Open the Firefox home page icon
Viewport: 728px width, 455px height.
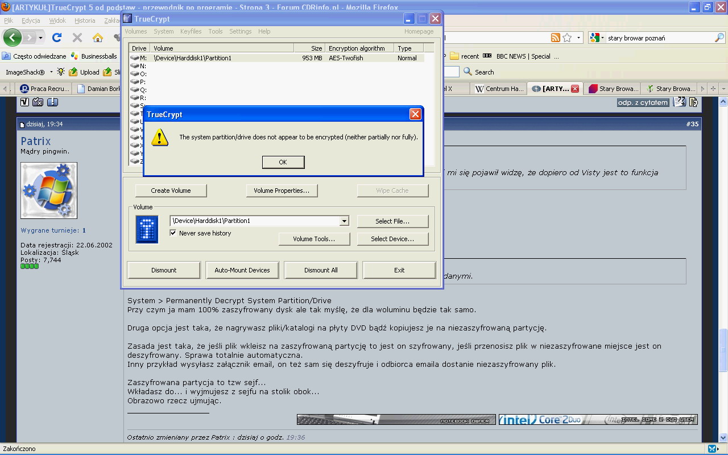[98, 38]
